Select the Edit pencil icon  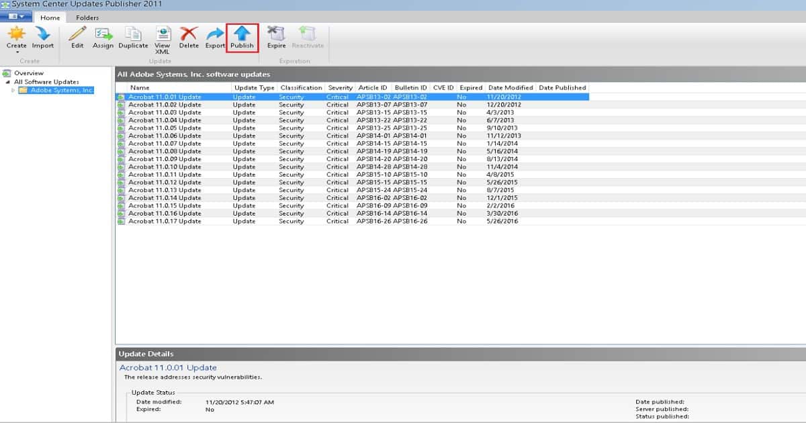pyautogui.click(x=77, y=34)
